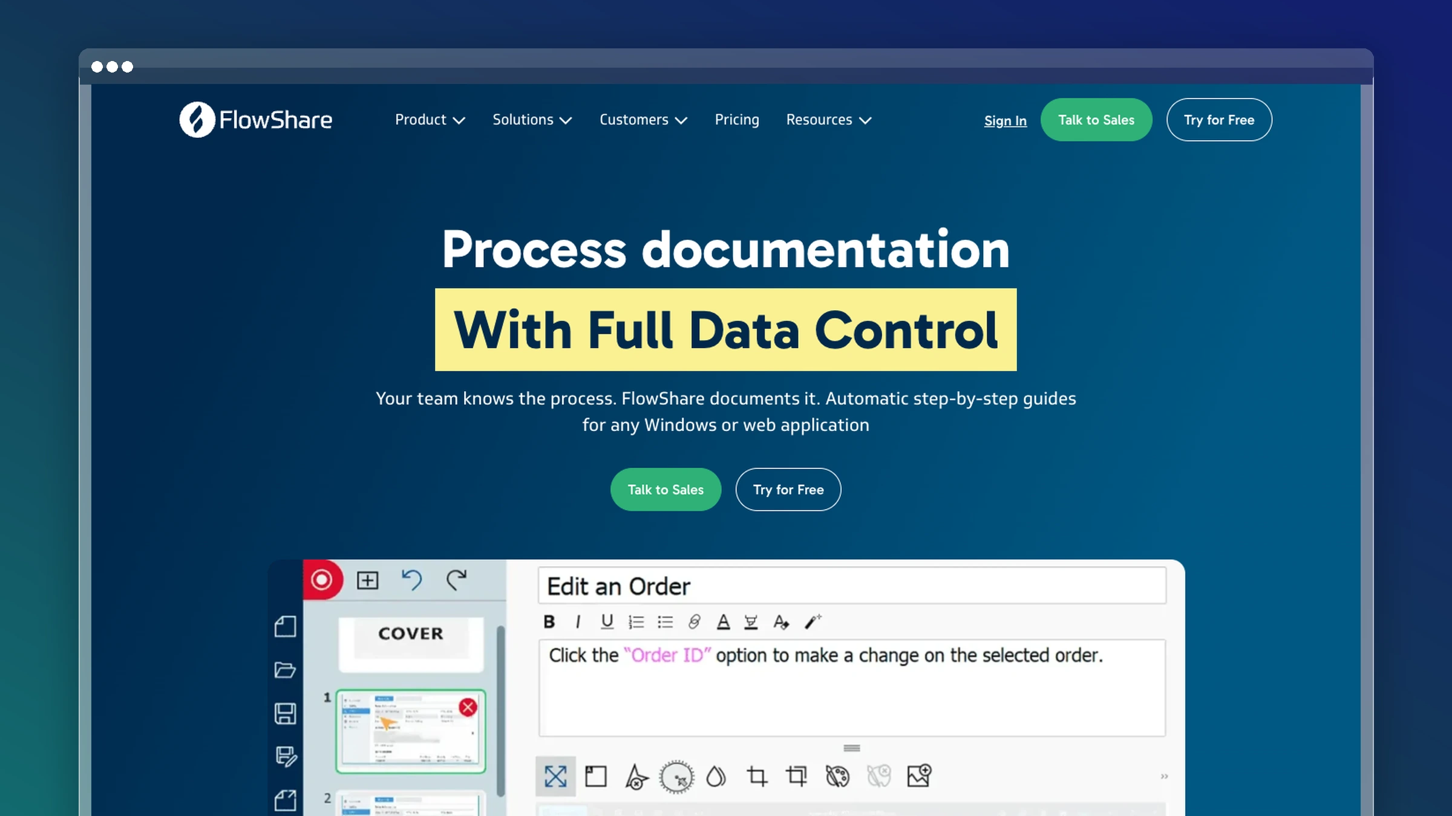Click the insert link icon
This screenshot has width=1452, height=816.
[x=694, y=621]
